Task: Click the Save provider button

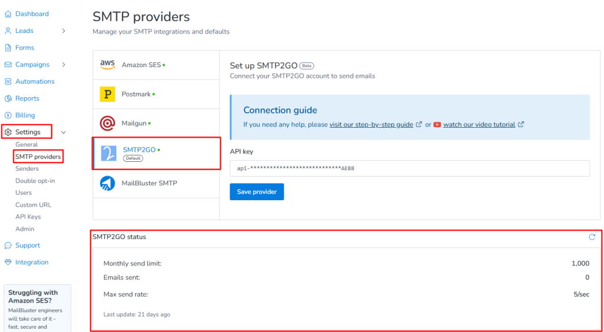Action: (x=257, y=192)
